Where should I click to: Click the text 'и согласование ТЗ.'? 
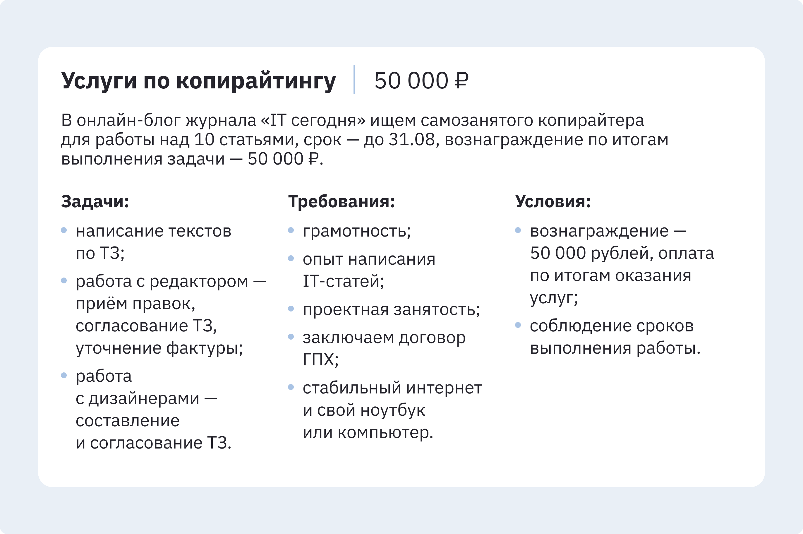(154, 443)
